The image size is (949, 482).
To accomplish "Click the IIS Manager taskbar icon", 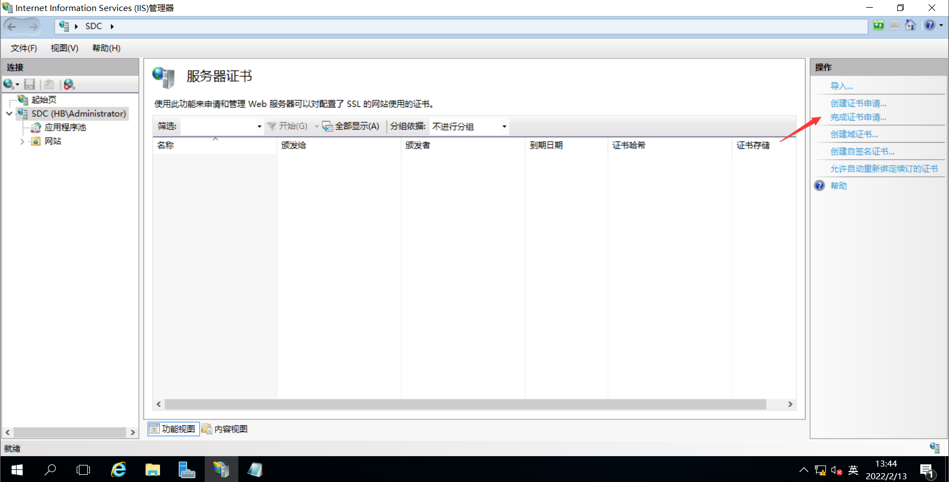I will [221, 470].
